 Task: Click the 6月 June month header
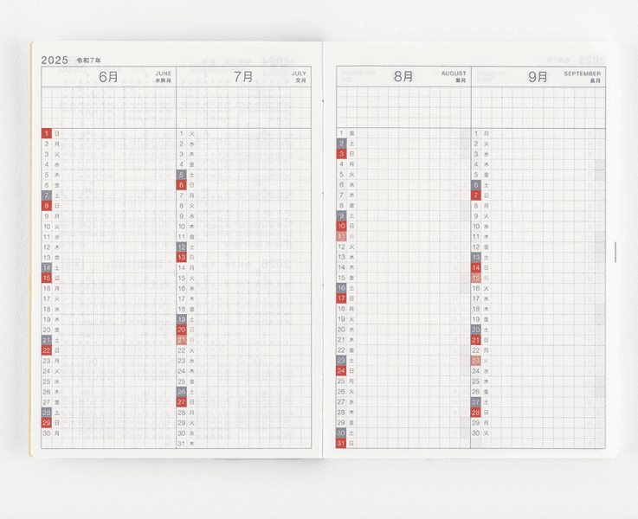point(108,76)
